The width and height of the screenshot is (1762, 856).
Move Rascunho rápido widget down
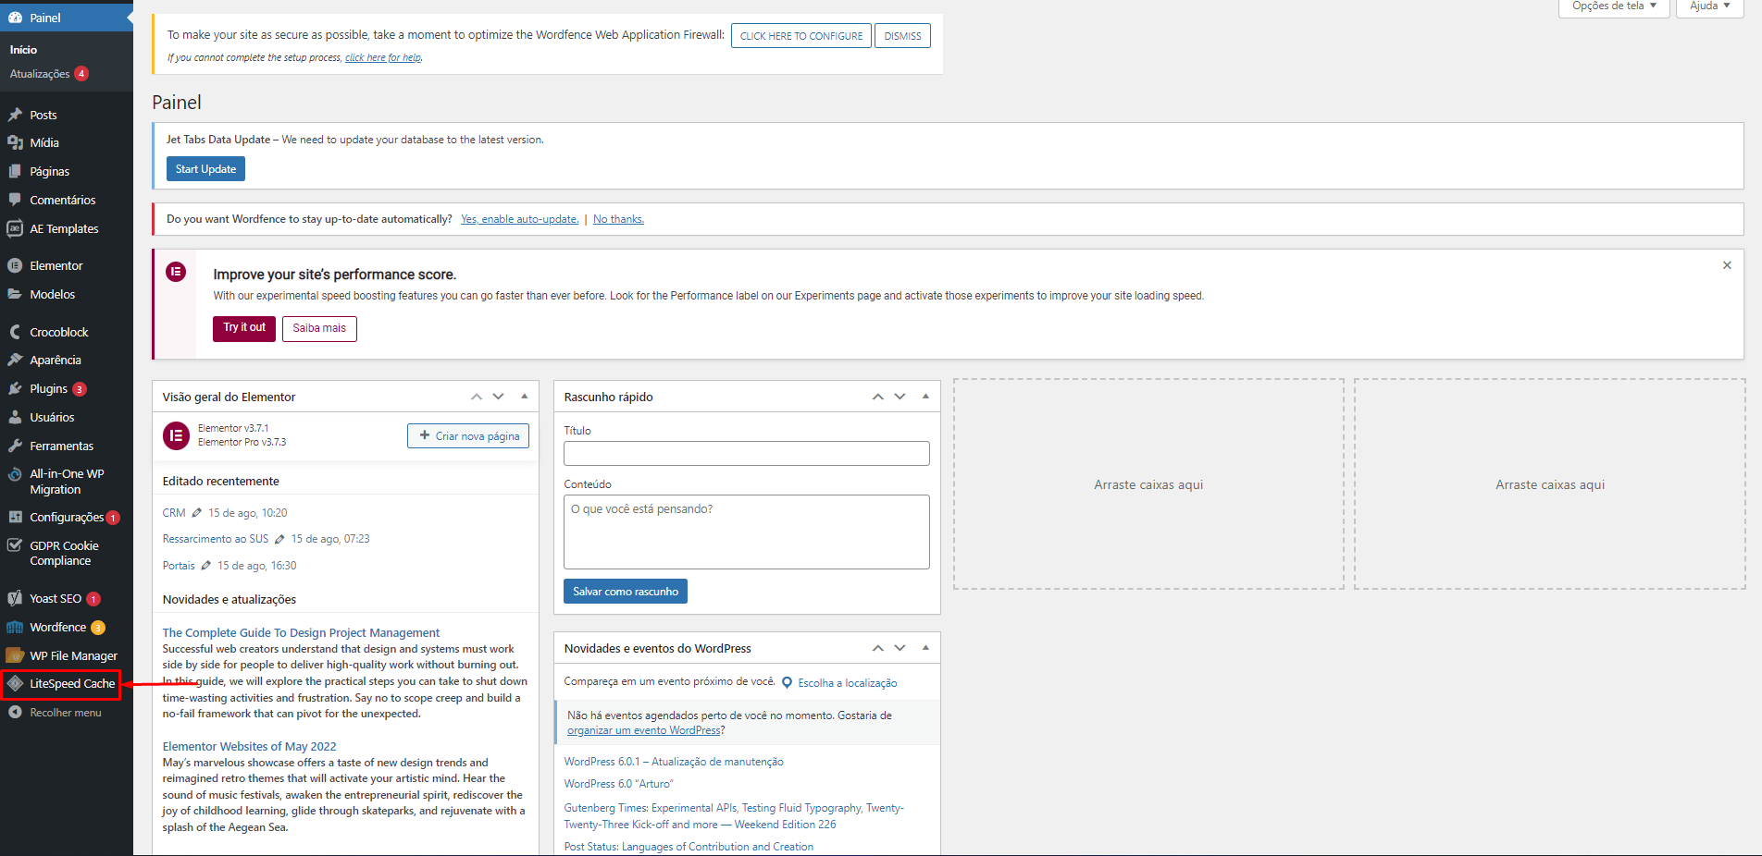pos(900,397)
